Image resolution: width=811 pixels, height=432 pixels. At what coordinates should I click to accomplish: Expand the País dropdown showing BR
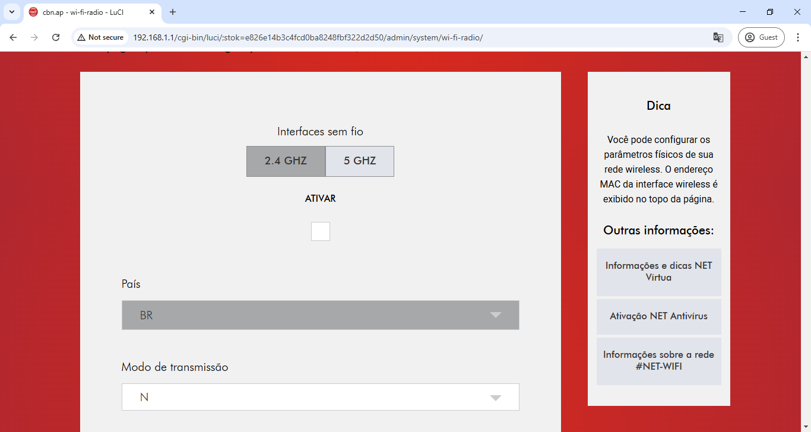[x=320, y=315]
